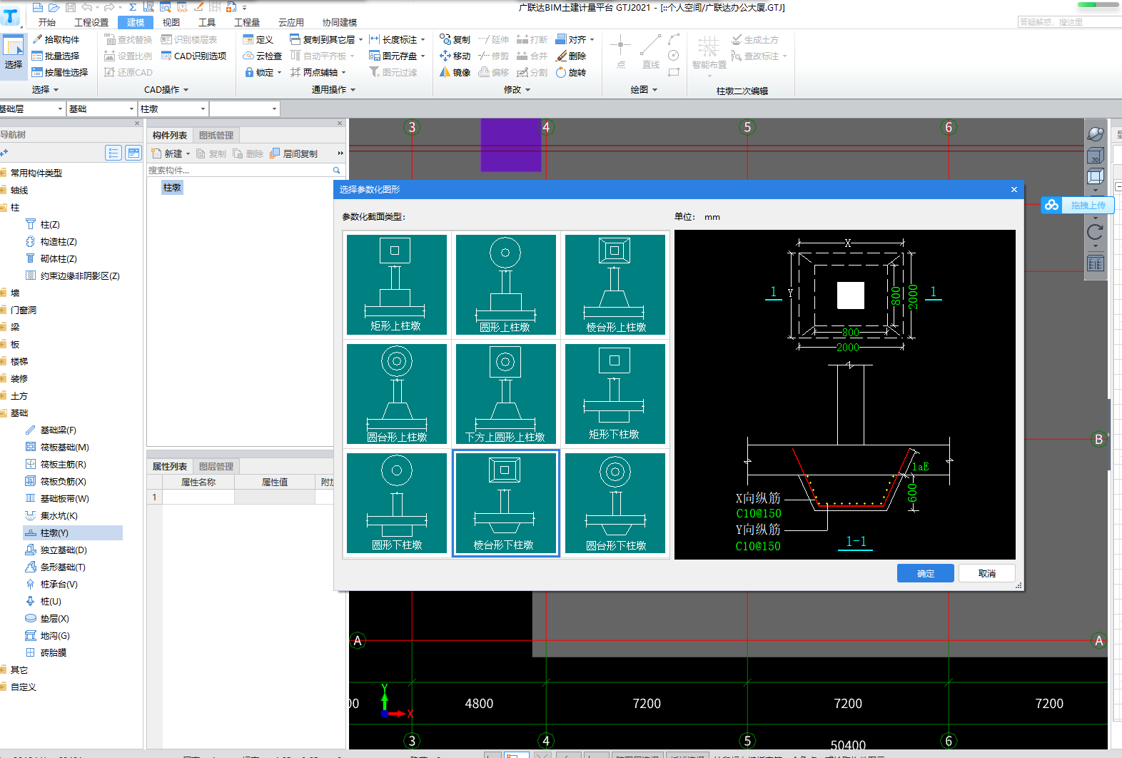
Task: Open the 对齐 tool
Action: tap(575, 39)
